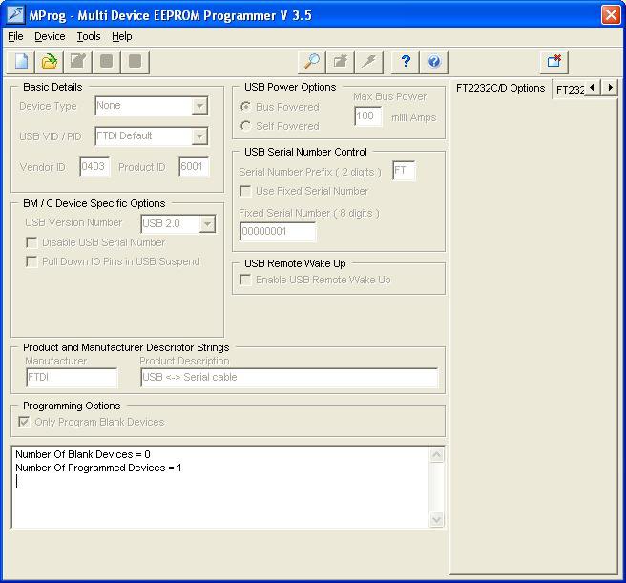The height and width of the screenshot is (583, 626).
Task: Click the Vendor ID field
Action: tap(94, 167)
